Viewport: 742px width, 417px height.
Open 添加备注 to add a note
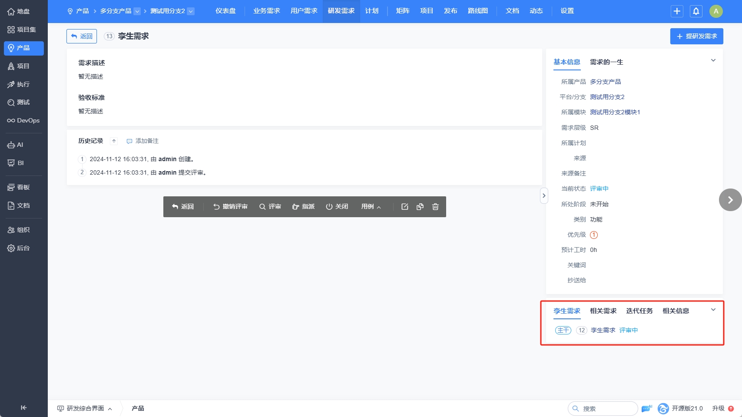pyautogui.click(x=142, y=141)
